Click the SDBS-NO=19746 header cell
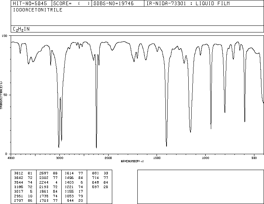This screenshot has width=264, height=204. coord(118,3)
